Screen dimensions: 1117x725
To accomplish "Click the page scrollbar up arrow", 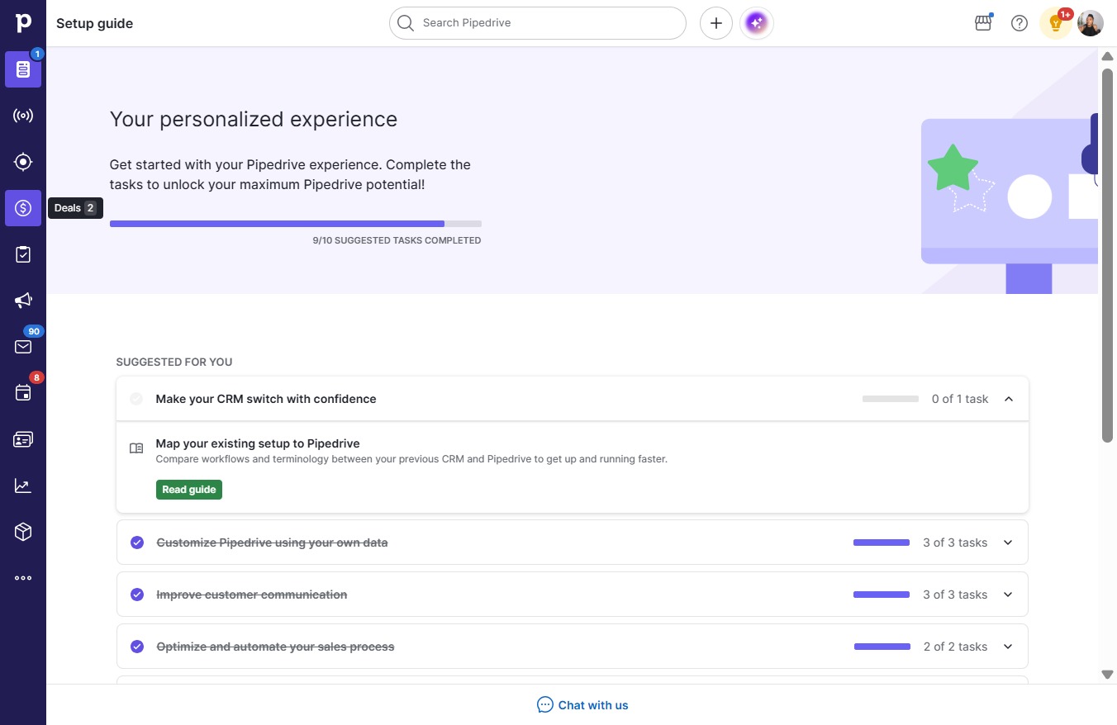I will (1108, 56).
